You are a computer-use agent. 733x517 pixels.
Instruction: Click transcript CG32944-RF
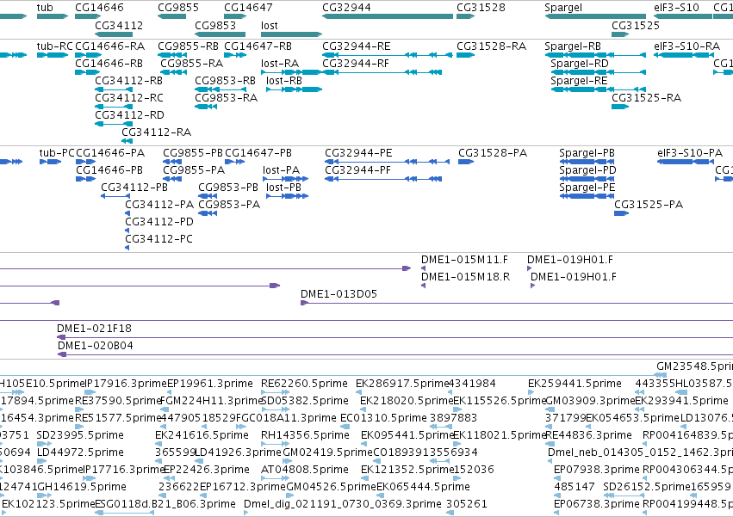[382, 72]
